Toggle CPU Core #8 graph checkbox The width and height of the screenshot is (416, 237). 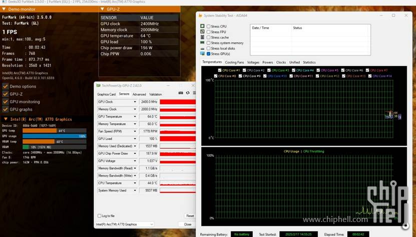216,76
